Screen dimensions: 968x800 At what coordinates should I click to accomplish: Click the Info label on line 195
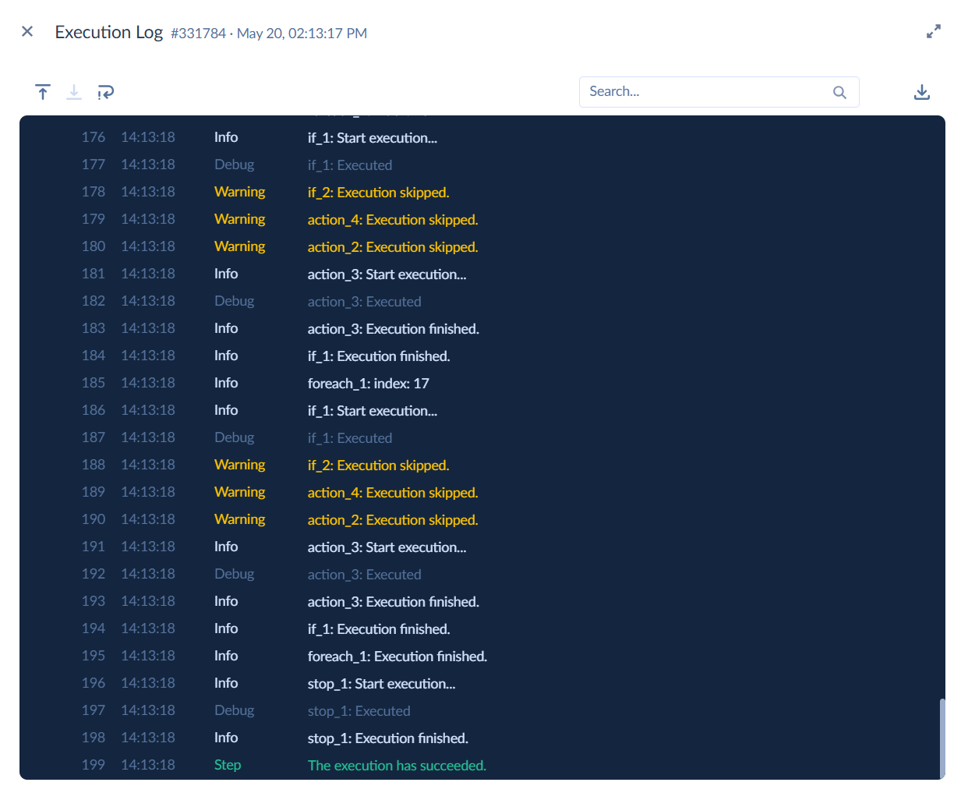(x=226, y=656)
